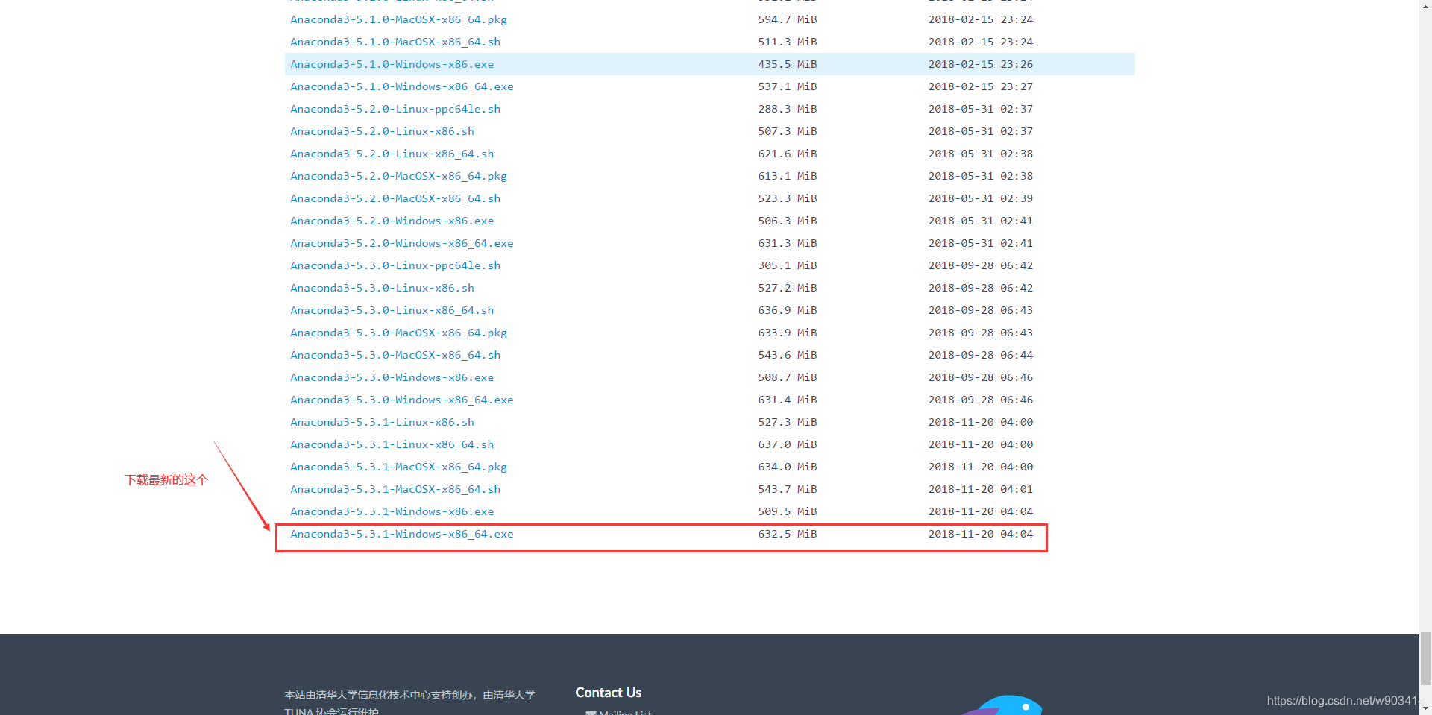Download the latest Anaconda3-5.3.1-Windows-x86_64.exe

402,534
